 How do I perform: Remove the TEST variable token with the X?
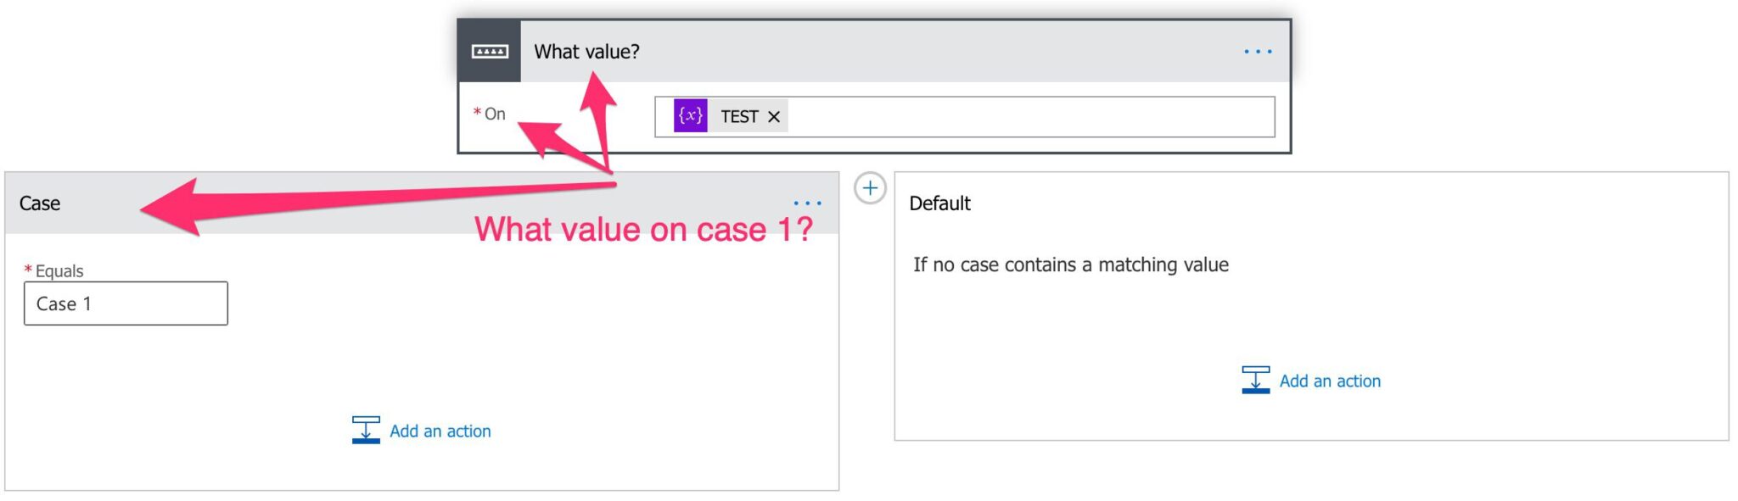tap(774, 117)
